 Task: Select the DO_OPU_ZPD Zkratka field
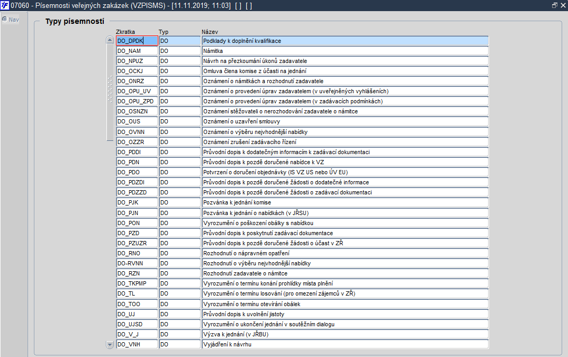click(137, 102)
